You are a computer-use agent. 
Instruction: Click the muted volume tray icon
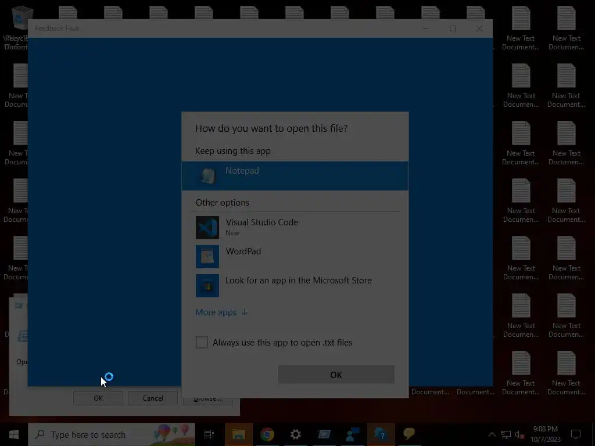tap(520, 434)
